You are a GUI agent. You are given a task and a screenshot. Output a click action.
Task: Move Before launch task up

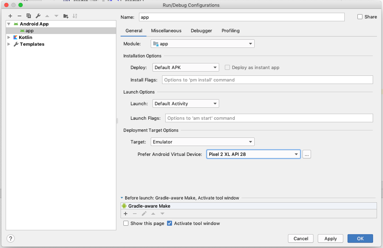pyautogui.click(x=153, y=214)
